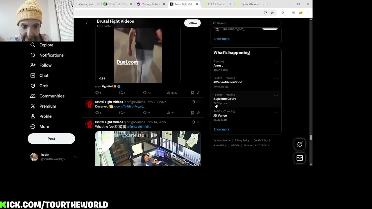The width and height of the screenshot is (372, 209).
Task: Switch to KickBot Custom tab
Action: coord(217,4)
